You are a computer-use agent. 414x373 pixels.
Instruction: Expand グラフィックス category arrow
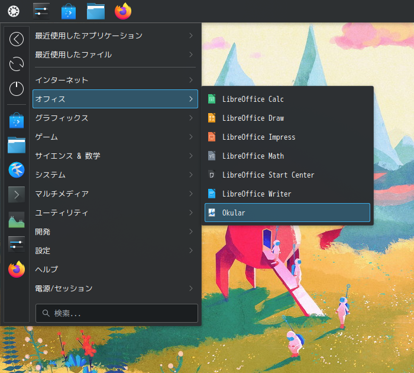click(191, 118)
